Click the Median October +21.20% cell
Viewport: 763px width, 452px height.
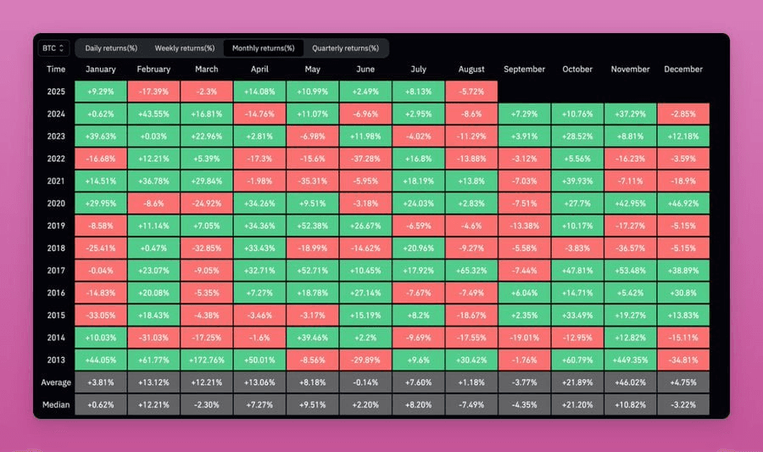577,405
